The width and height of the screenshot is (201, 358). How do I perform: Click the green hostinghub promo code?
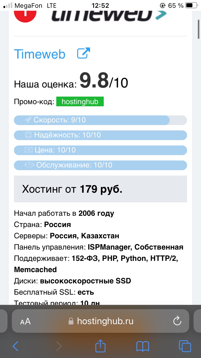80,102
